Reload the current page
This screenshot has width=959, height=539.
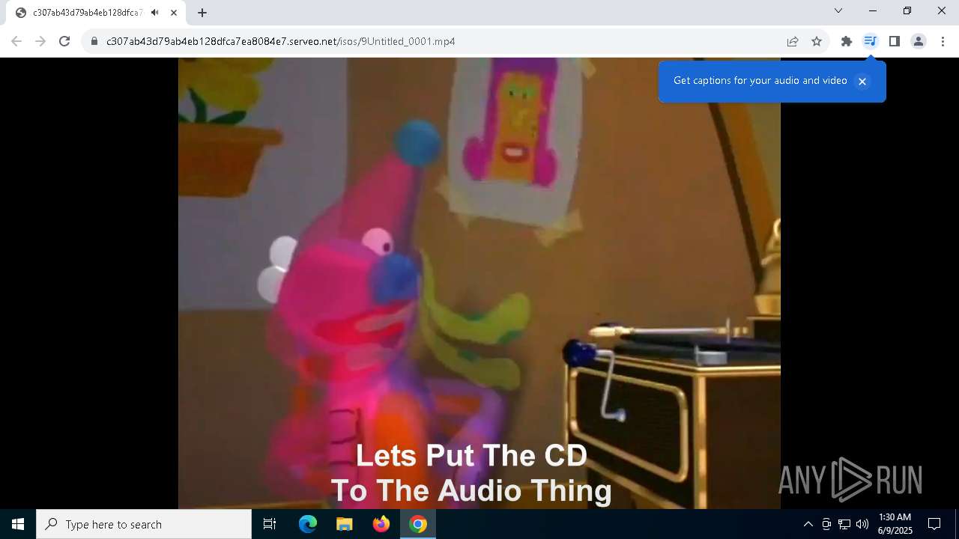64,41
